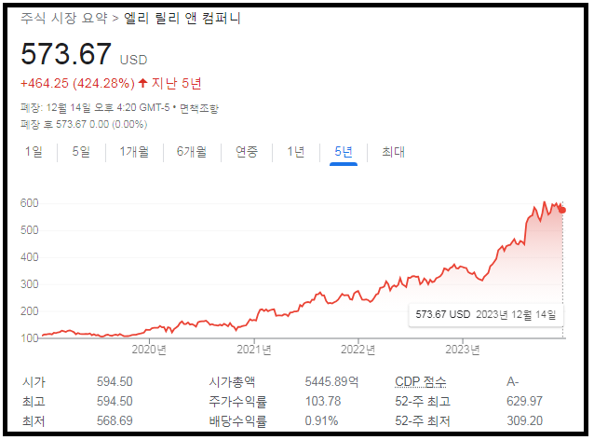
Task: Select the 최대 range tab
Action: click(393, 152)
